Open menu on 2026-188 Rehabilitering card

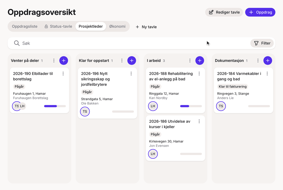coord(199,74)
